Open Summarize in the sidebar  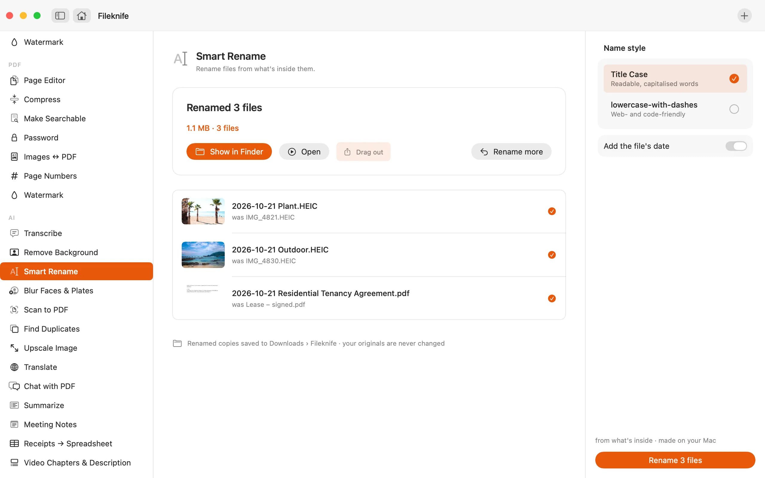(x=76, y=405)
